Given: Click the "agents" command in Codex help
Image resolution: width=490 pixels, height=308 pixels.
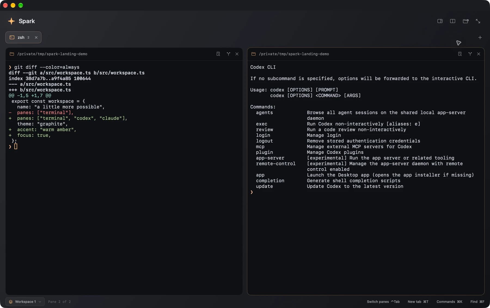Looking at the screenshot, I should (264, 113).
